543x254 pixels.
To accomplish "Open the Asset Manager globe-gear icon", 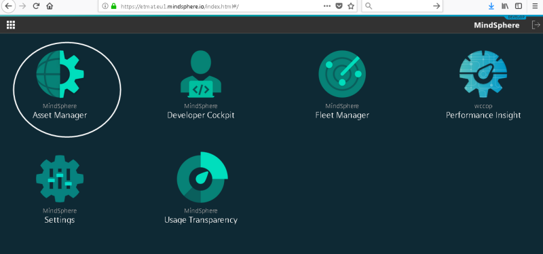I will click(60, 74).
